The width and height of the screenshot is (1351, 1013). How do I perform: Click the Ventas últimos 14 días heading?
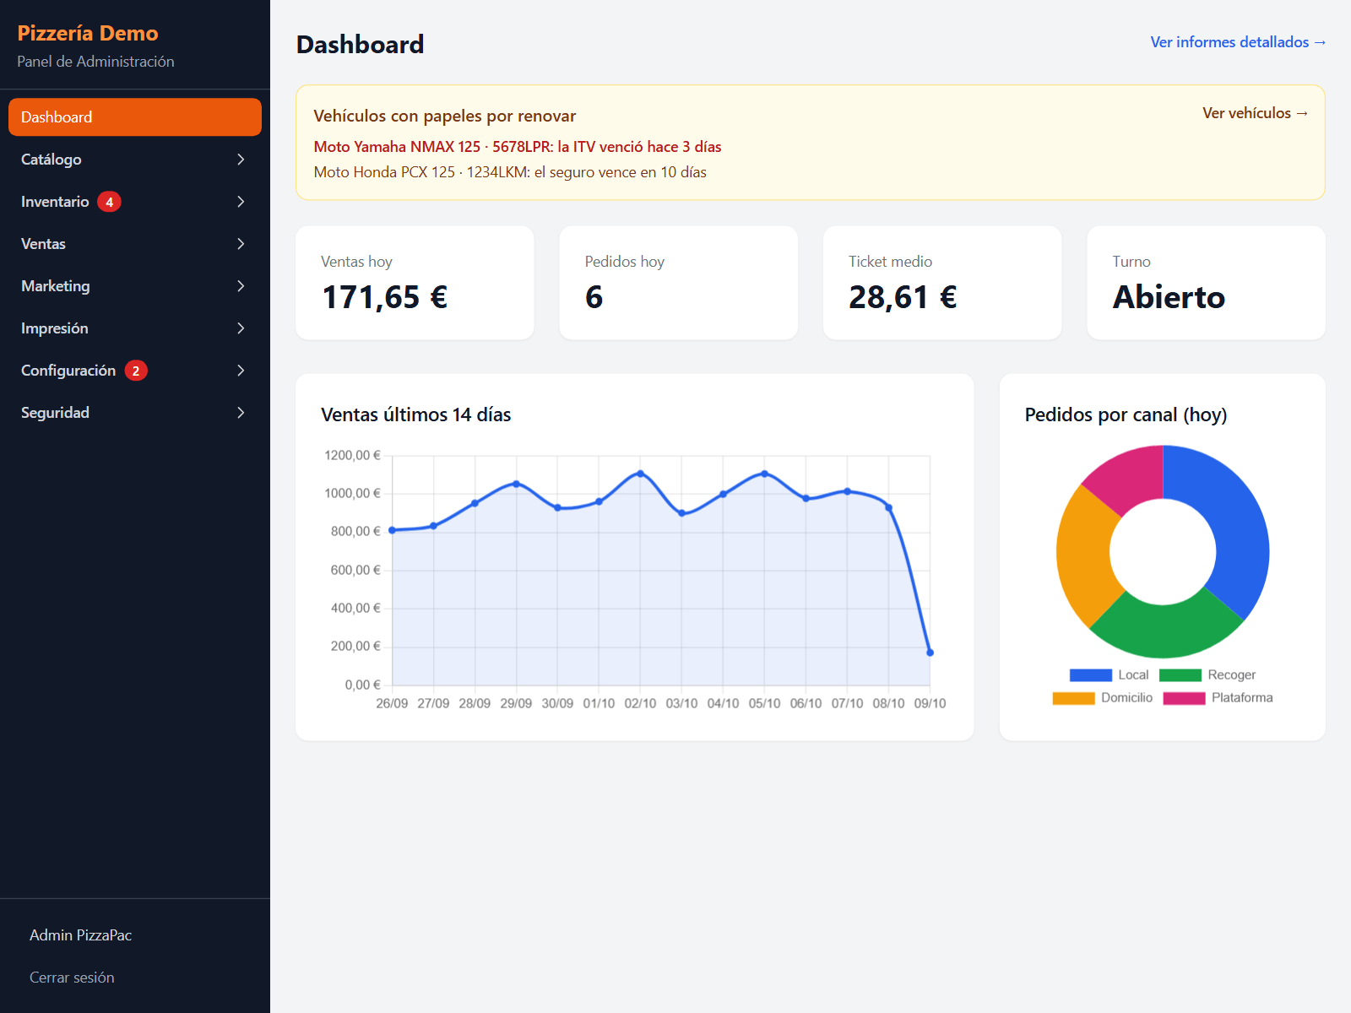point(416,414)
